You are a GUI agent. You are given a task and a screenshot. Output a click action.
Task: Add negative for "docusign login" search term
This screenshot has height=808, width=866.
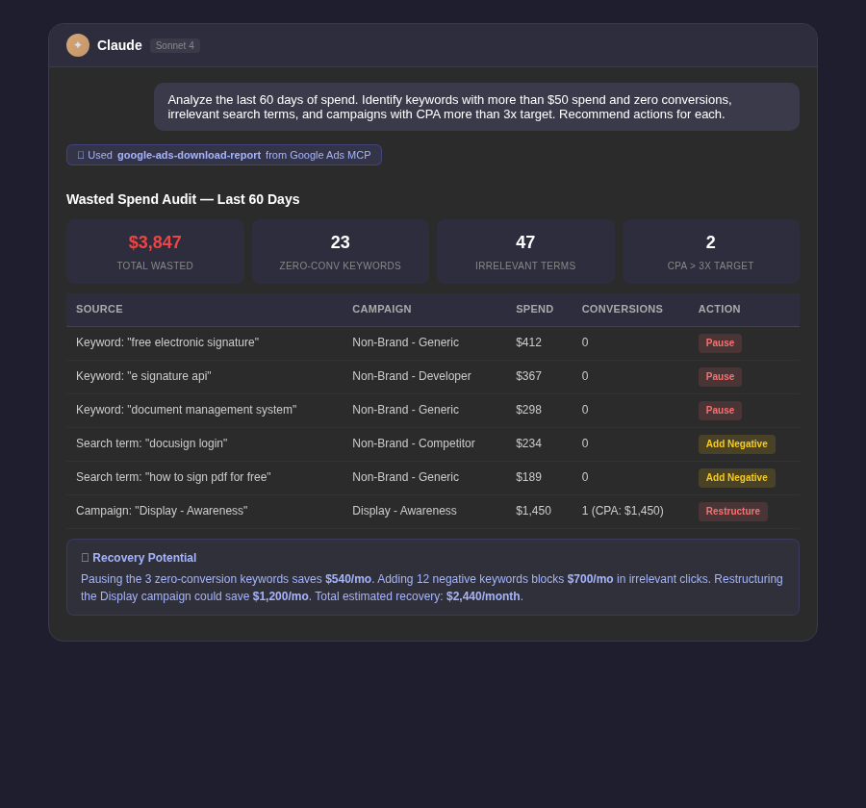(736, 443)
